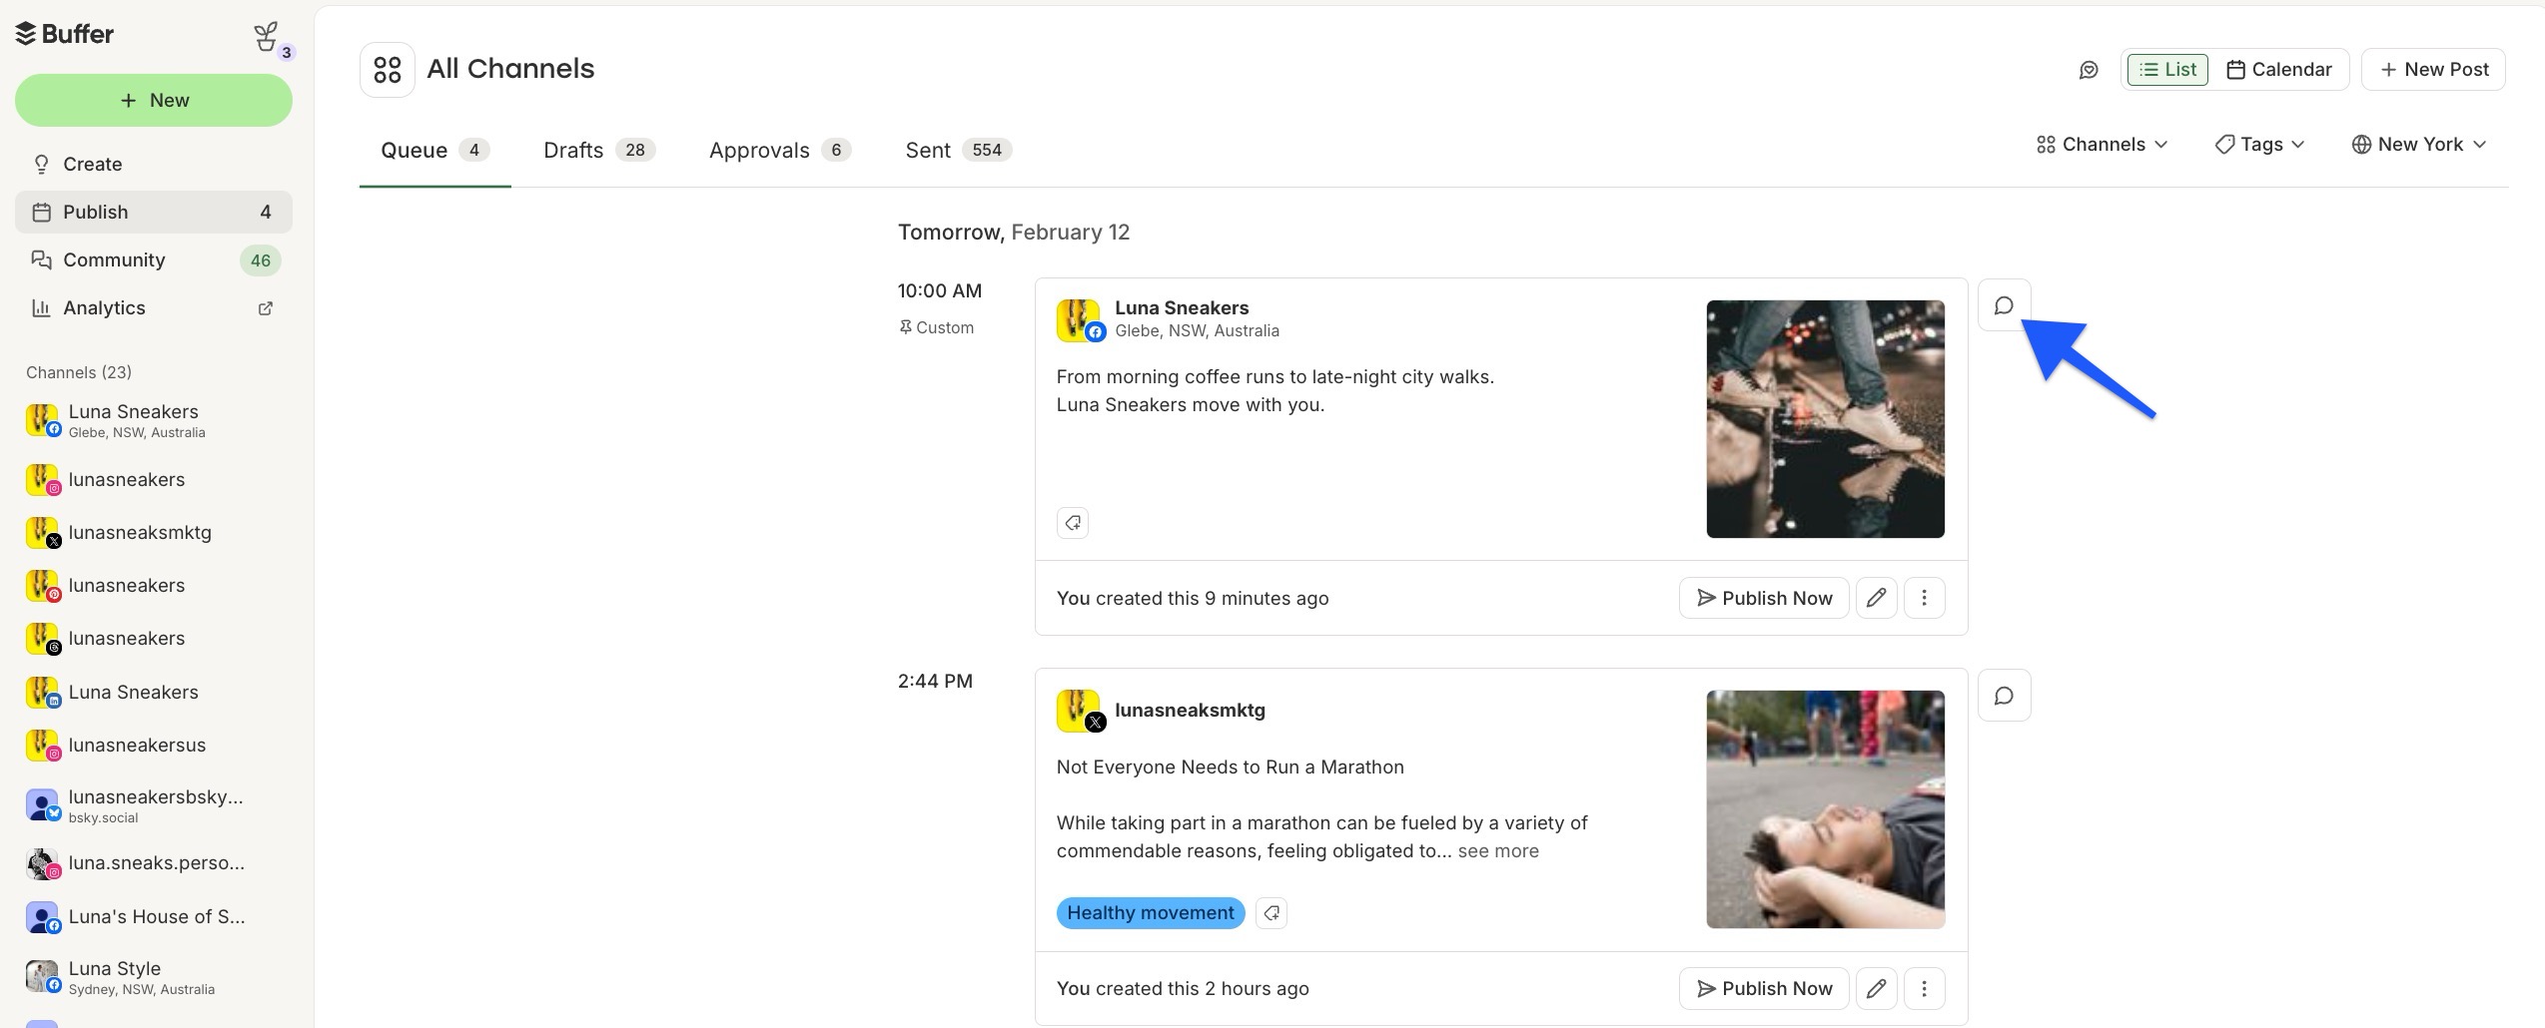
Task: Click the Buffer logo
Action: pos(65,34)
